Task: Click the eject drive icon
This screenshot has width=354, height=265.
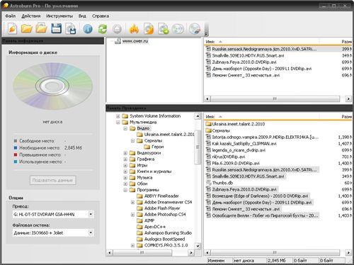Action: pyautogui.click(x=117, y=29)
